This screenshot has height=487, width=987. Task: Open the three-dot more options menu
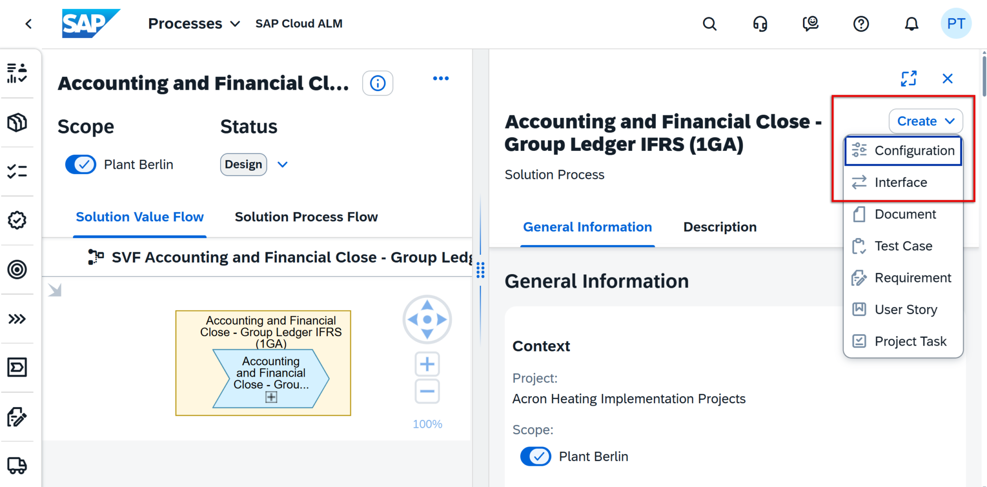[441, 78]
